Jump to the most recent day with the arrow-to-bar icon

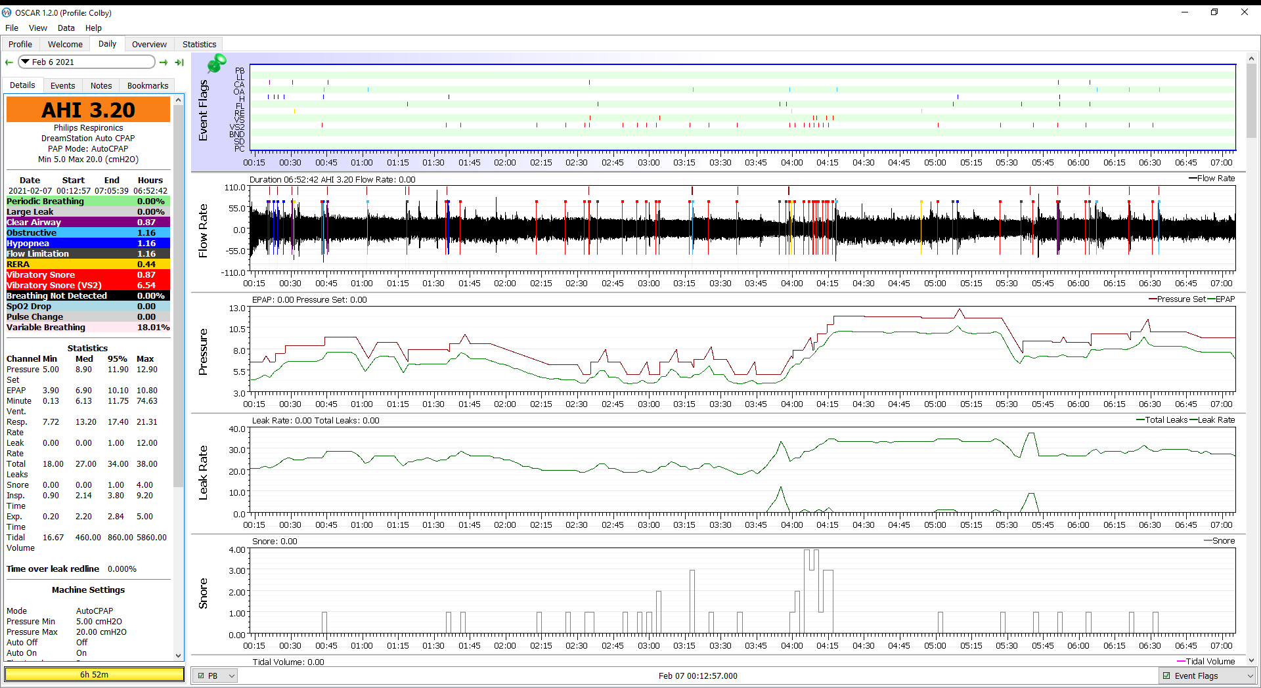[x=179, y=62]
